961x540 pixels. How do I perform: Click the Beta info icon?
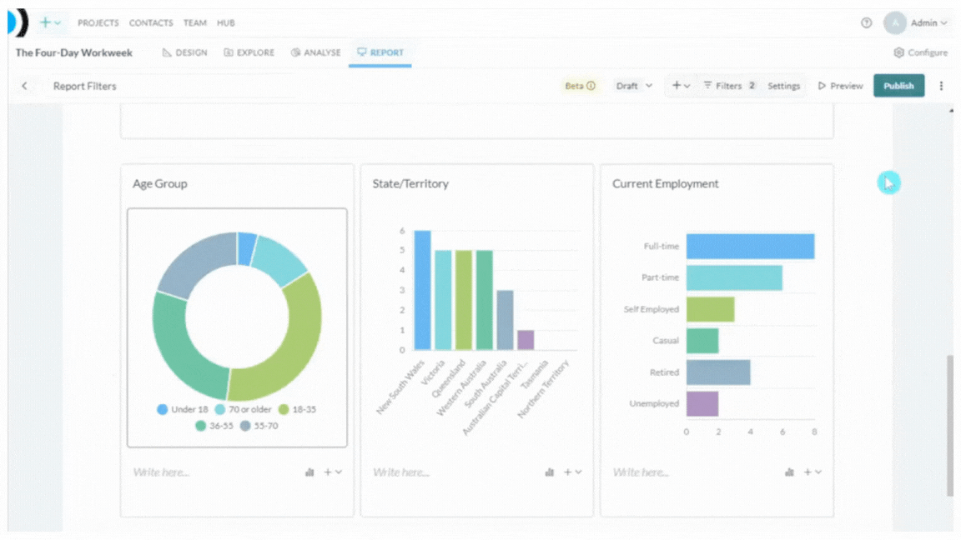(591, 86)
